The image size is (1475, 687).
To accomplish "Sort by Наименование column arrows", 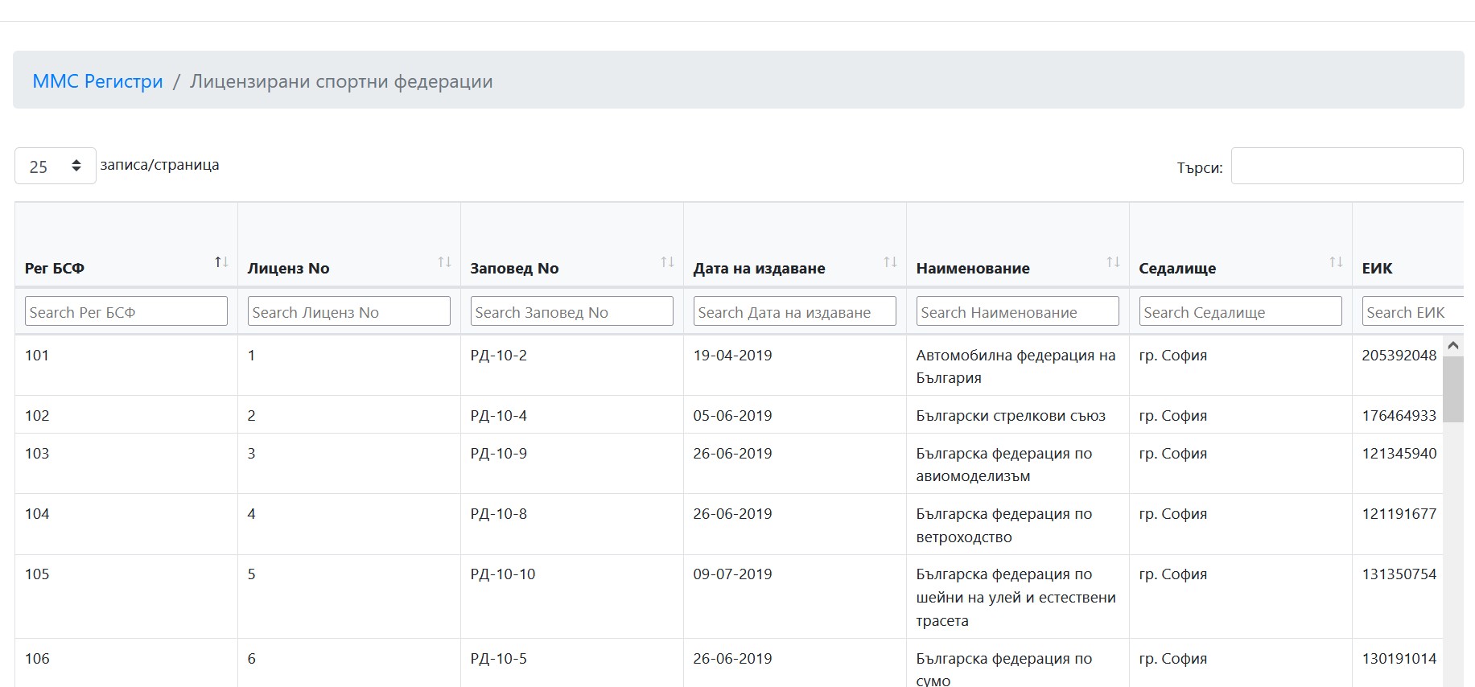I will click(1113, 262).
